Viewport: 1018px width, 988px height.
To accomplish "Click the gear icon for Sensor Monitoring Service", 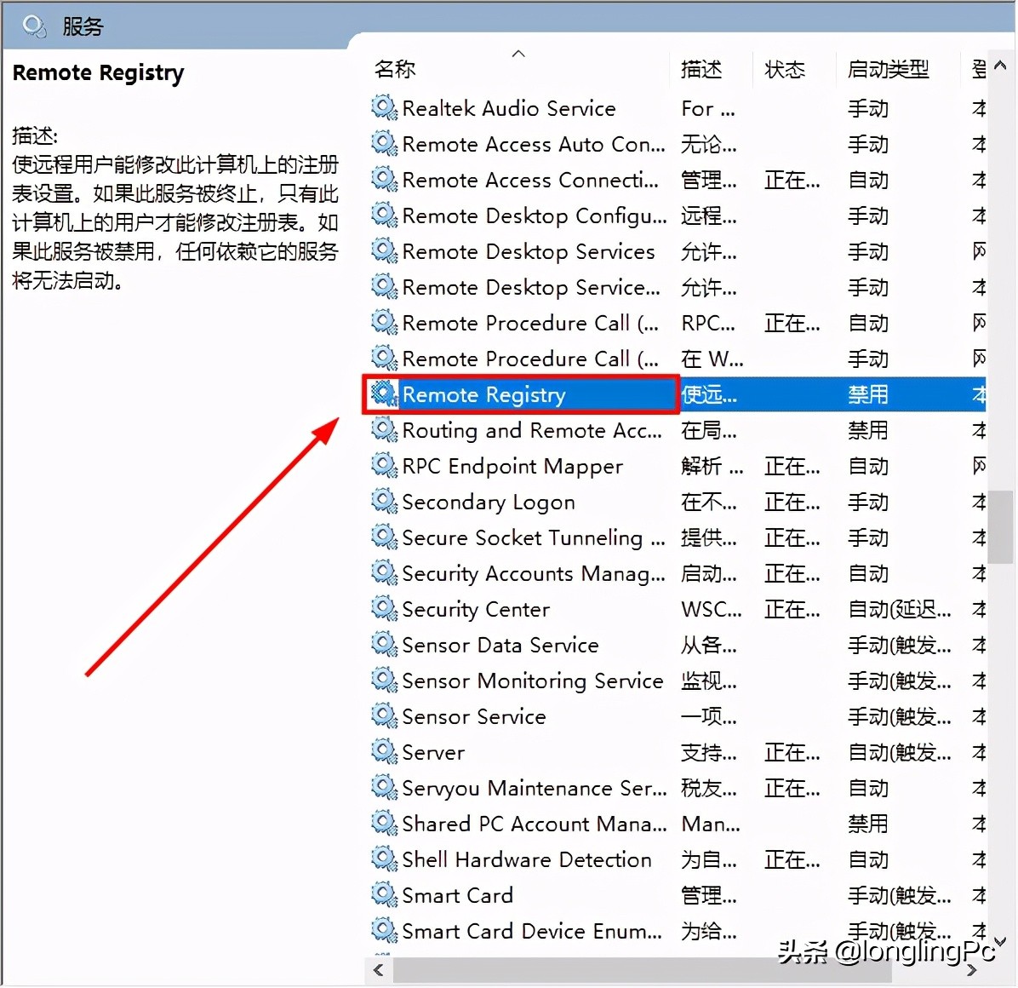I will [384, 681].
